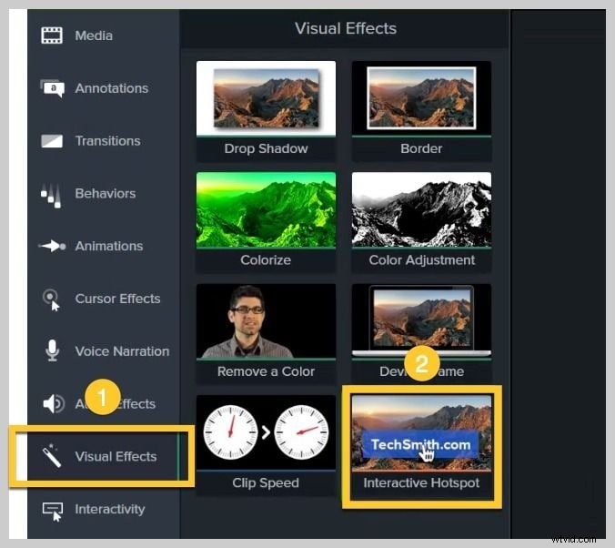Select the Drop Shadow effect thumbnail

click(x=266, y=98)
